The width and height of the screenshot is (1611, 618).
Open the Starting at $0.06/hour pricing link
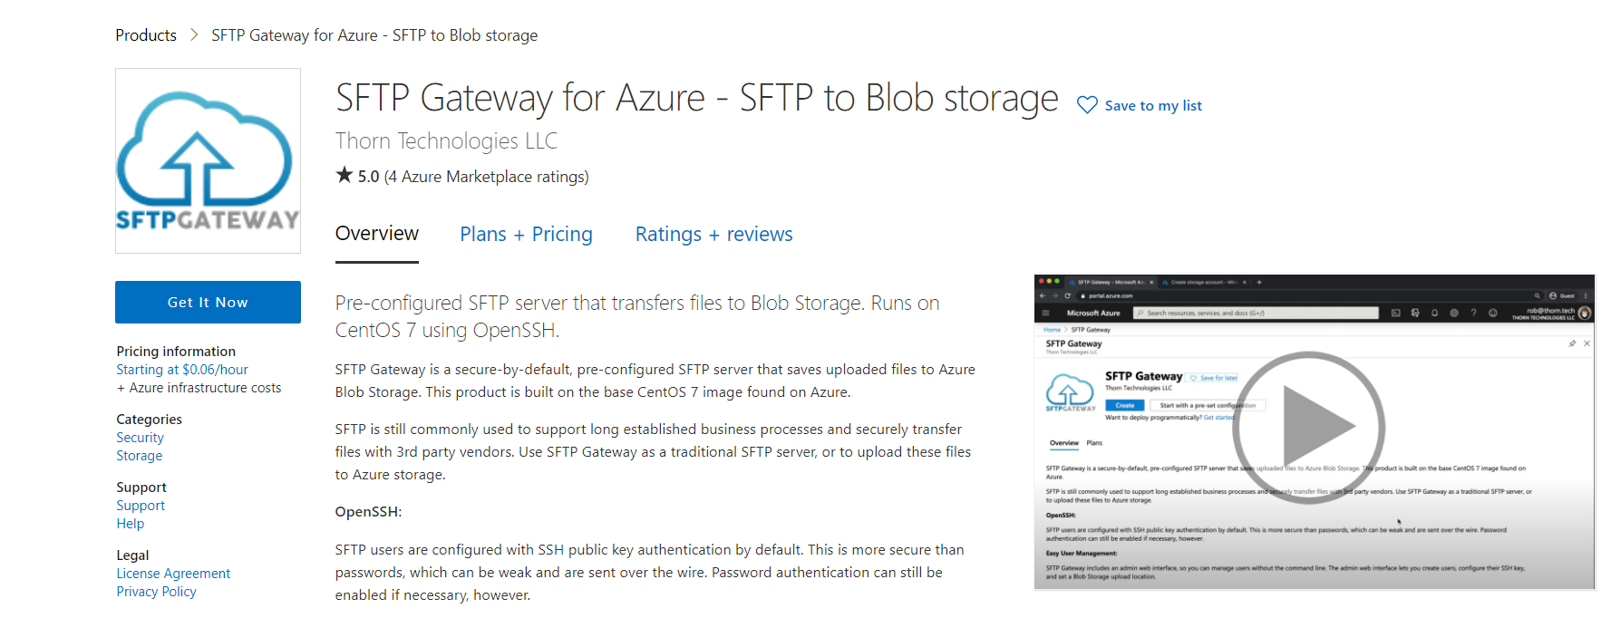(182, 370)
